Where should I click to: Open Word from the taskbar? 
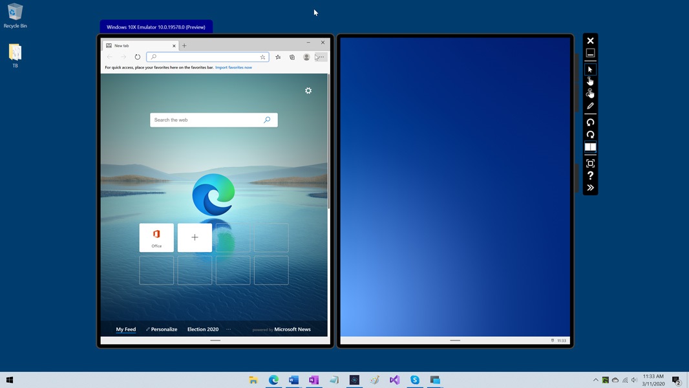294,380
